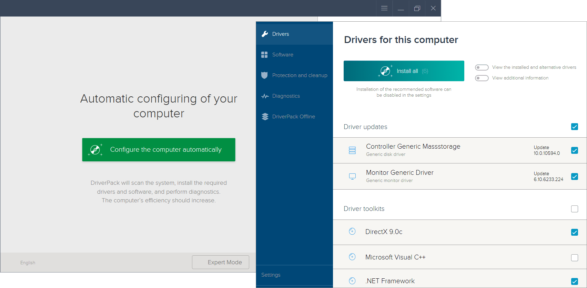
Task: Click the Drivers for this computer heading
Action: [401, 40]
